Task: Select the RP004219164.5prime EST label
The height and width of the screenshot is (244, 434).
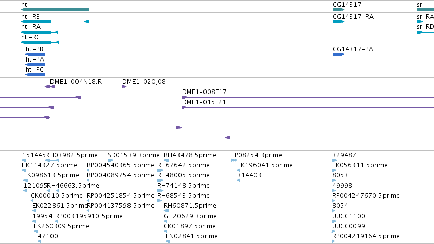Action: point(366,236)
